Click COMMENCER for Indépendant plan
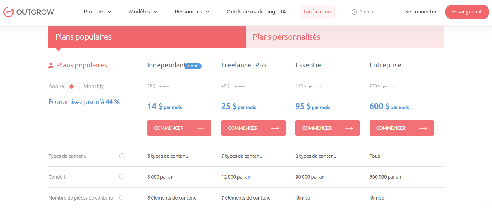 coord(179,128)
